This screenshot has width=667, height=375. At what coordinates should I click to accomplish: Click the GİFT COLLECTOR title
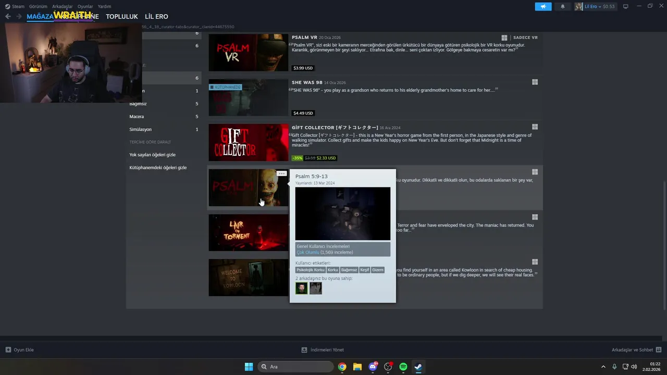[x=335, y=128]
